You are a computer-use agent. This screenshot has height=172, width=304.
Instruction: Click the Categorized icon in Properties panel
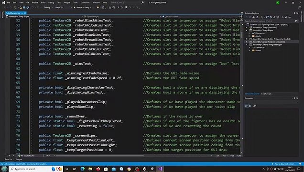tap(247, 106)
